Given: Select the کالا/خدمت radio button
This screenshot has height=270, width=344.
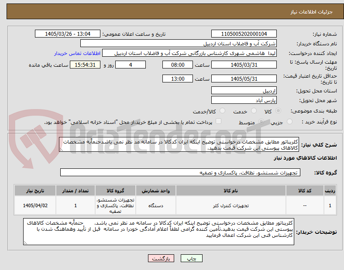Looking at the screenshot, I should click(223, 111).
